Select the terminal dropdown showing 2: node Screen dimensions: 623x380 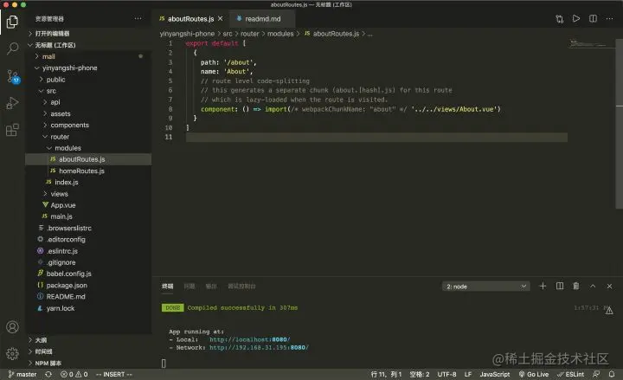click(x=486, y=287)
